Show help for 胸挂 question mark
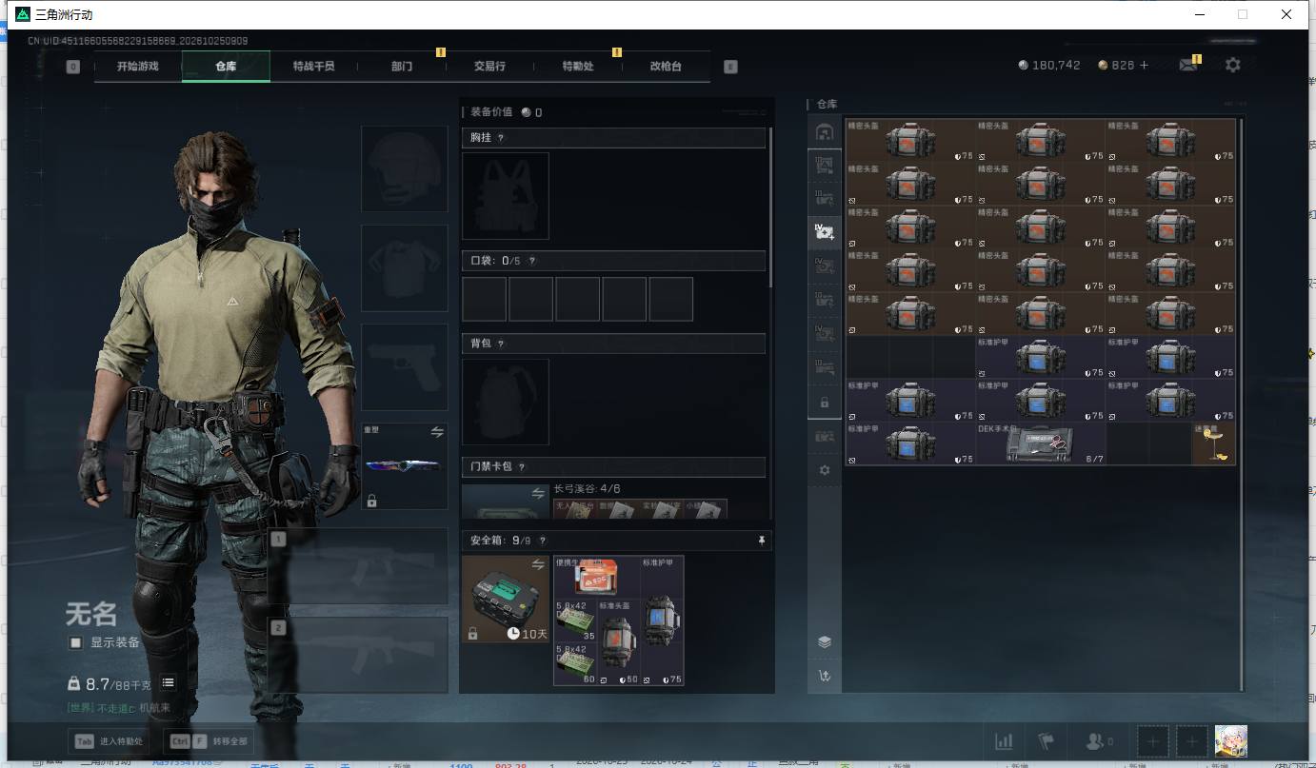Image resolution: width=1316 pixels, height=768 pixels. tap(501, 138)
